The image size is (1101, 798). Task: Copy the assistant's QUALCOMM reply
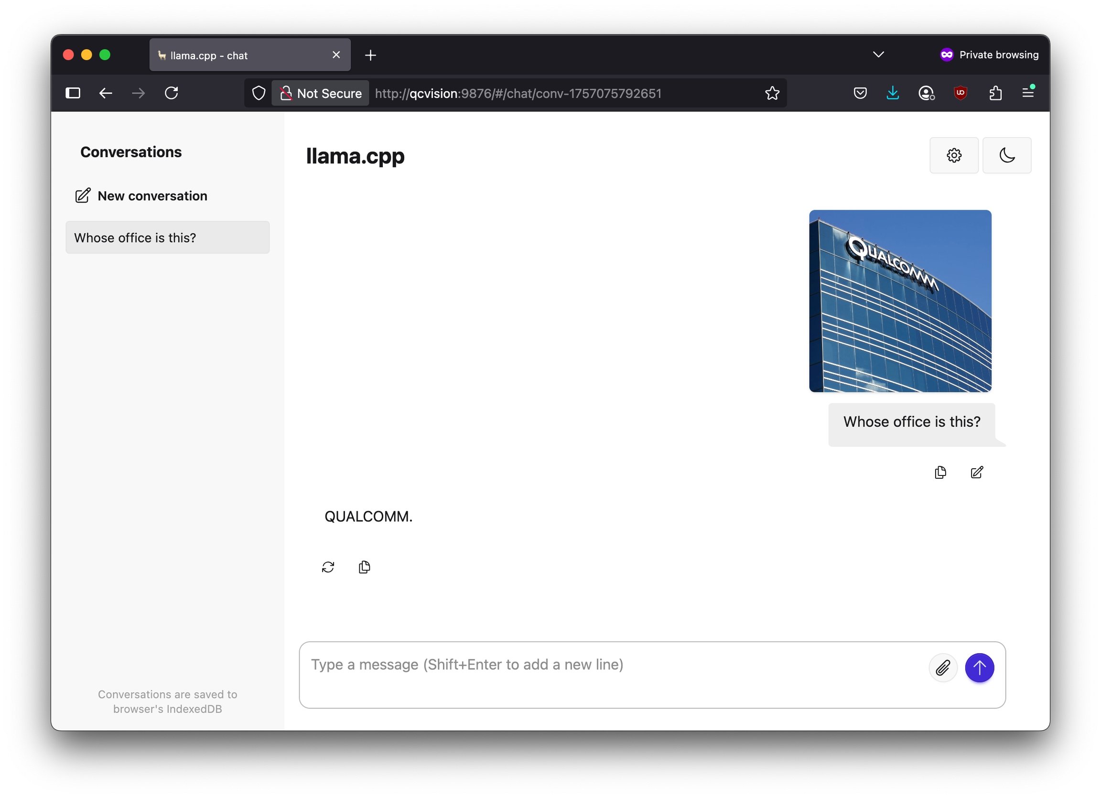pos(365,567)
